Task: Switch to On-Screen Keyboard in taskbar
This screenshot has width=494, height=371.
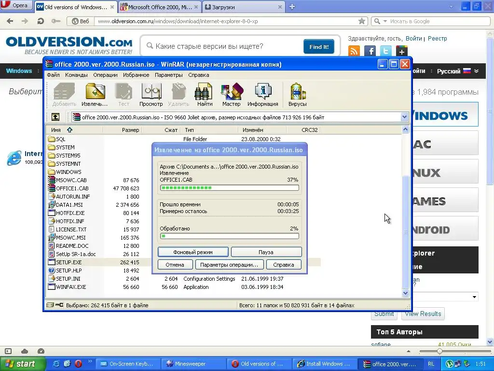Action: 128,364
